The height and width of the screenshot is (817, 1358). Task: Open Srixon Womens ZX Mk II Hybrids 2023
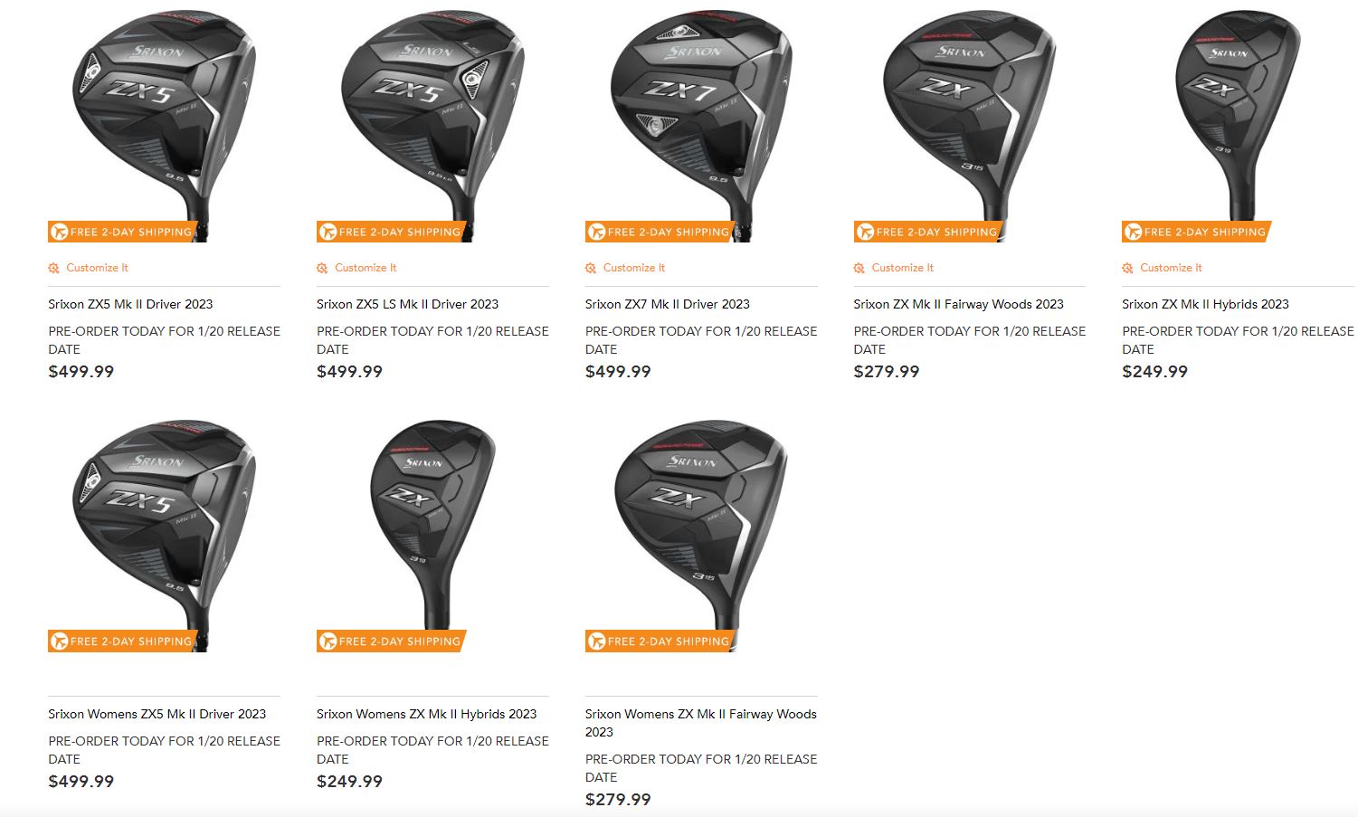coord(427,714)
